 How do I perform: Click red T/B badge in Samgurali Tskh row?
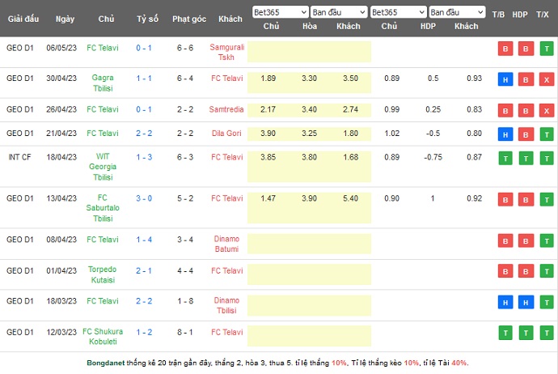pyautogui.click(x=505, y=48)
